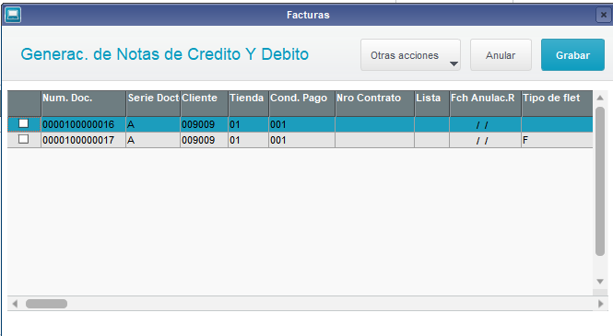
Task: Click Cond. Pago 001 in row 0000100000017
Action: pos(301,140)
